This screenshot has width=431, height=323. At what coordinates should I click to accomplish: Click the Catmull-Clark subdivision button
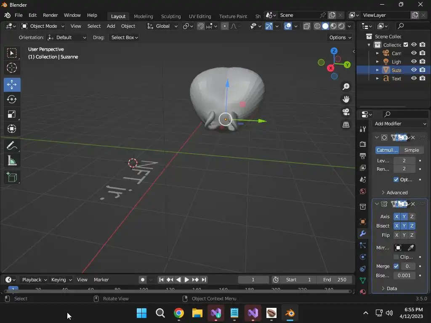coord(387,150)
